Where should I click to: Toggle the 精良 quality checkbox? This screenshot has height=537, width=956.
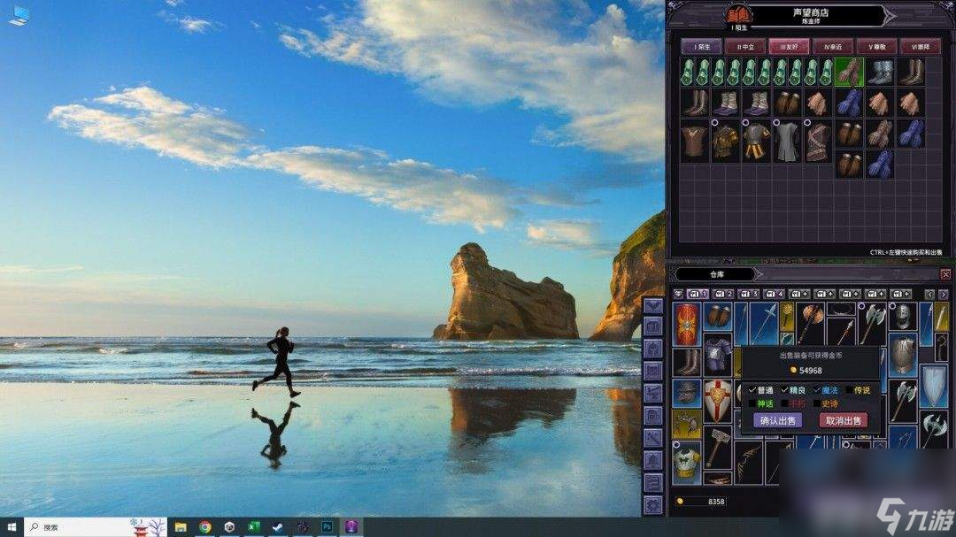784,390
